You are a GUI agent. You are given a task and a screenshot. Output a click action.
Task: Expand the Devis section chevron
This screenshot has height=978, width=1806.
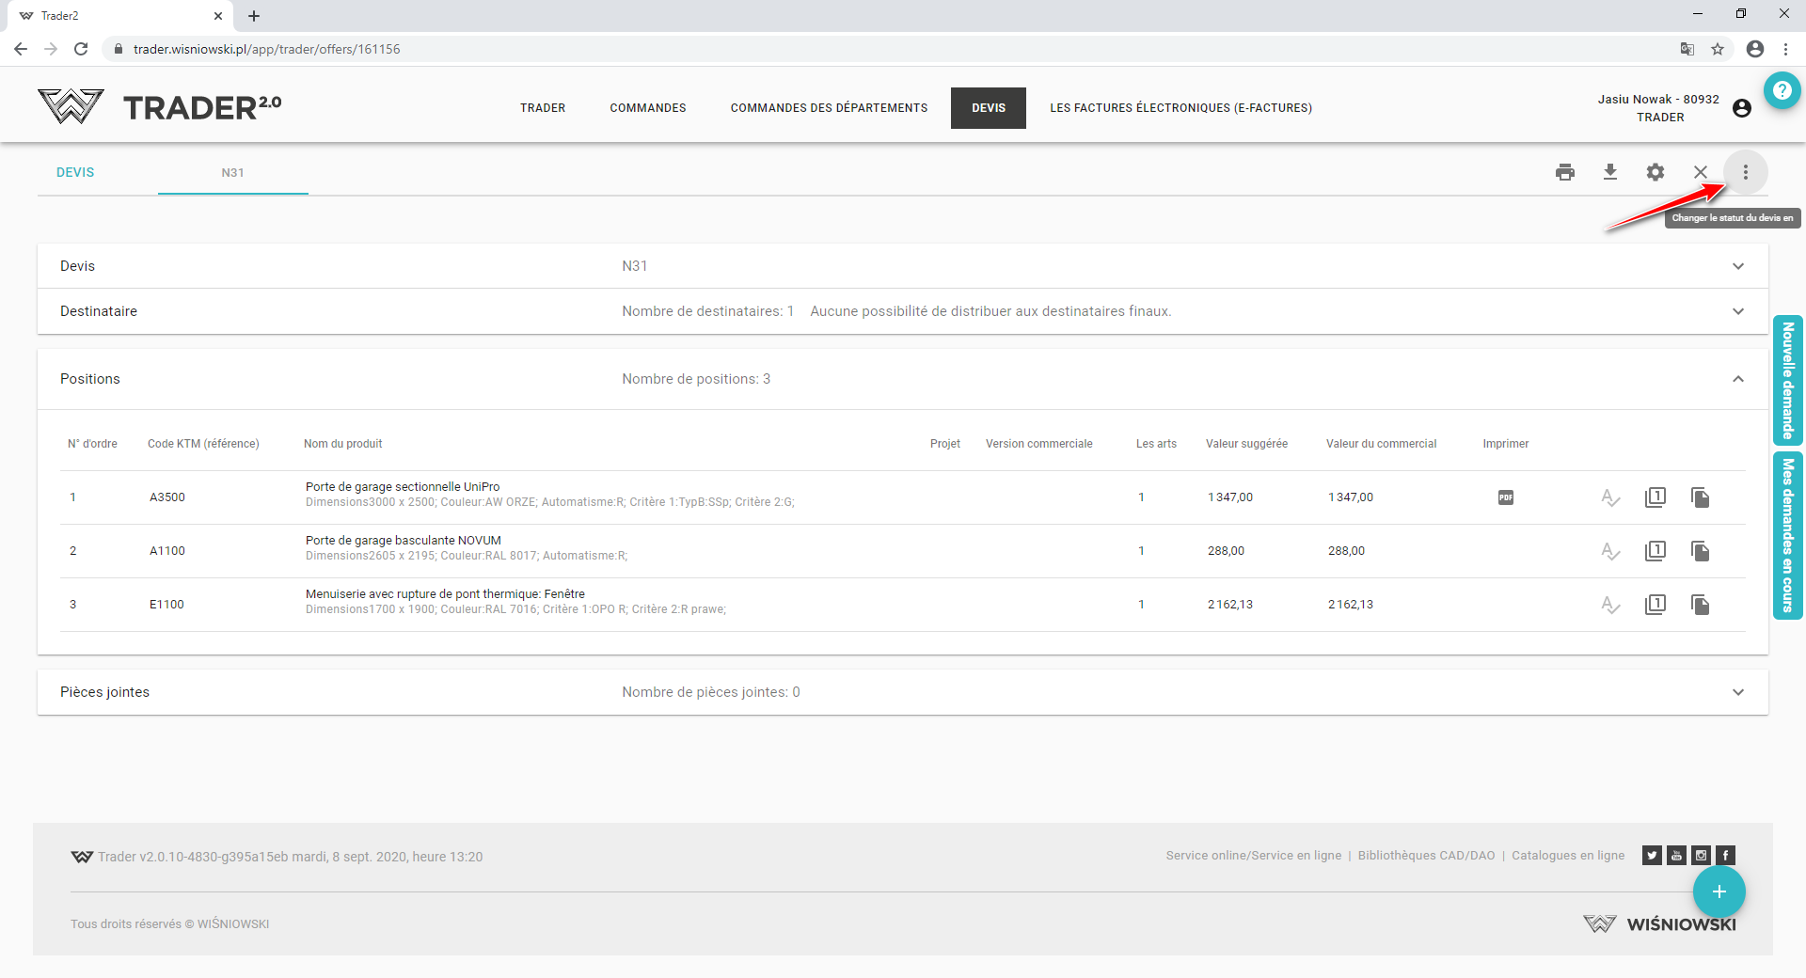(1738, 266)
